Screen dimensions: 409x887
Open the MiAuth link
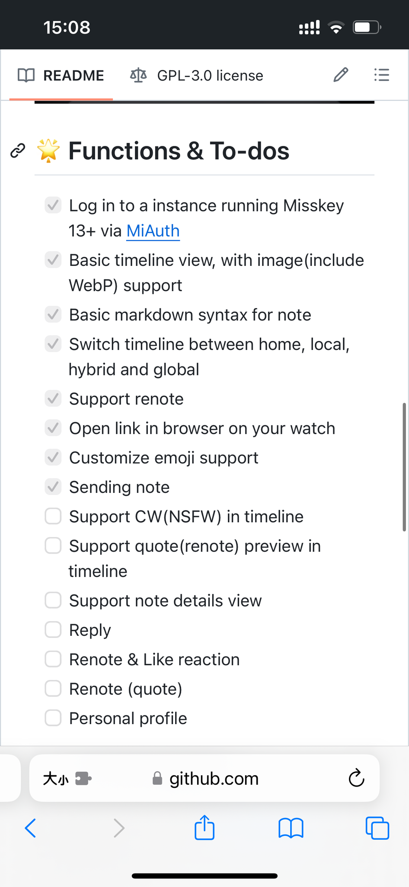pos(153,231)
